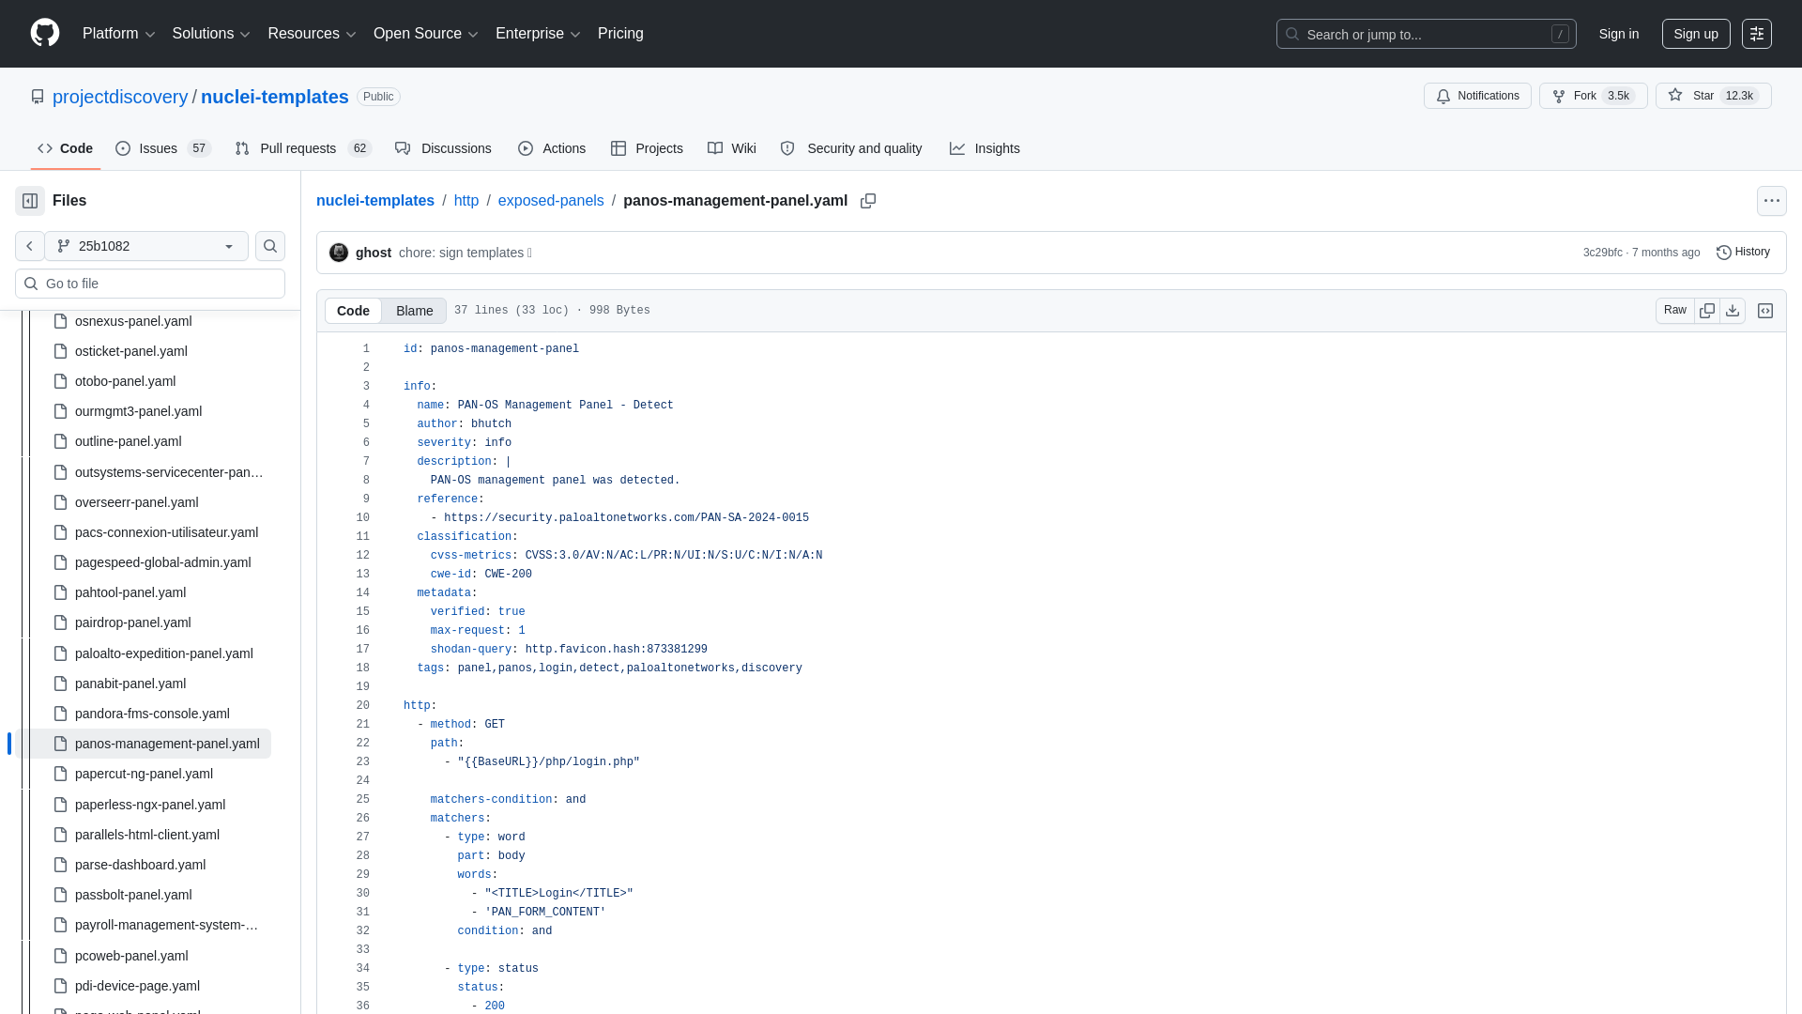Image resolution: width=1802 pixels, height=1014 pixels.
Task: Open commit 3c29bfc link
Action: point(1602,253)
